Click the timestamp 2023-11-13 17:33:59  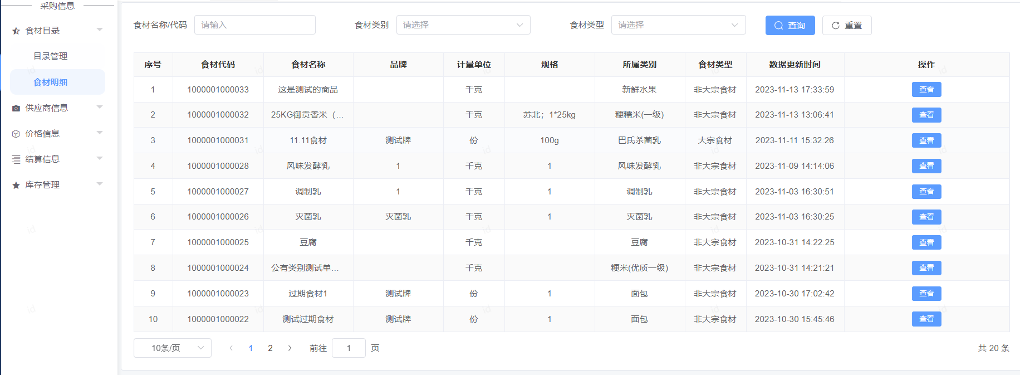click(795, 90)
